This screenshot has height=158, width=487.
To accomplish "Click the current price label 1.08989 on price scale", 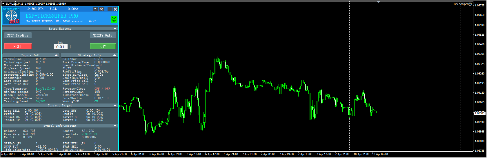I will point(480,113).
